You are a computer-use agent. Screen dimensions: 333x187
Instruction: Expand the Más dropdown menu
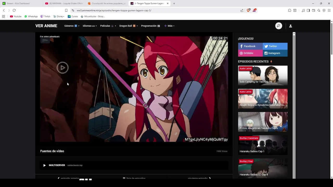[x=169, y=26]
